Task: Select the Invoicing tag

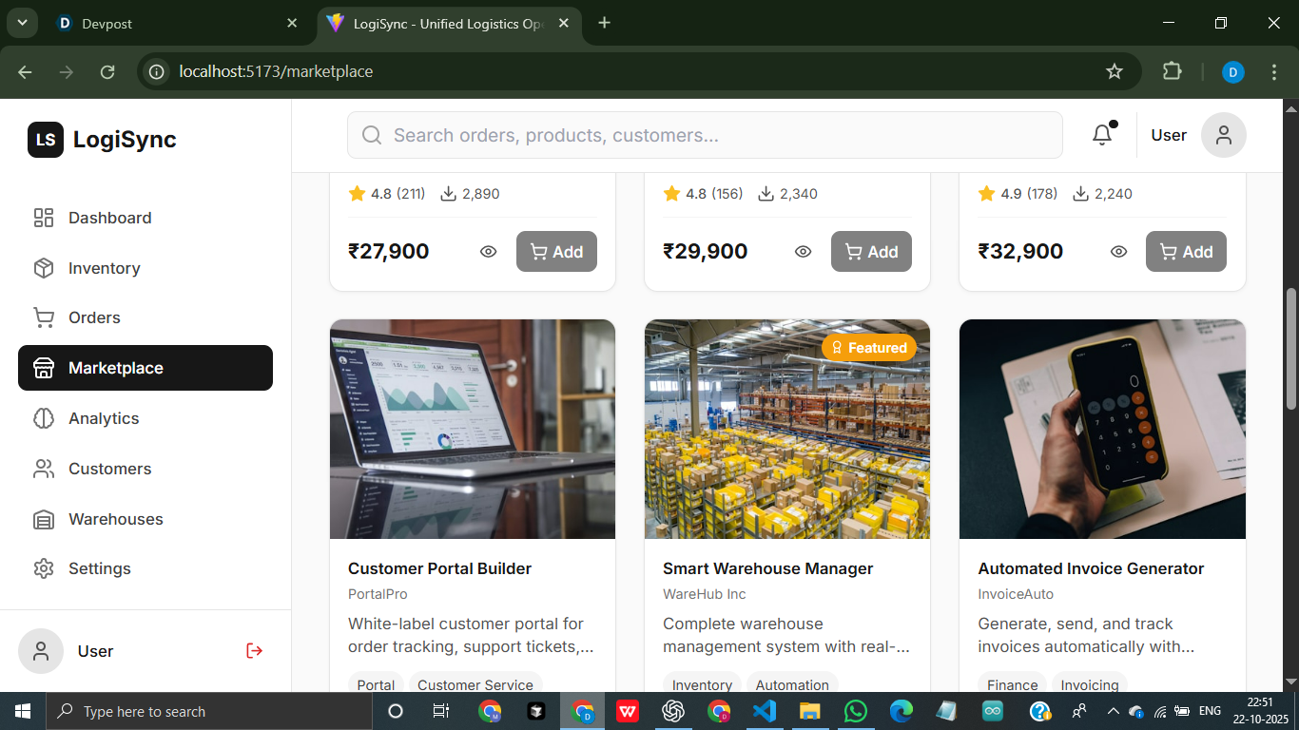Action: (1090, 684)
